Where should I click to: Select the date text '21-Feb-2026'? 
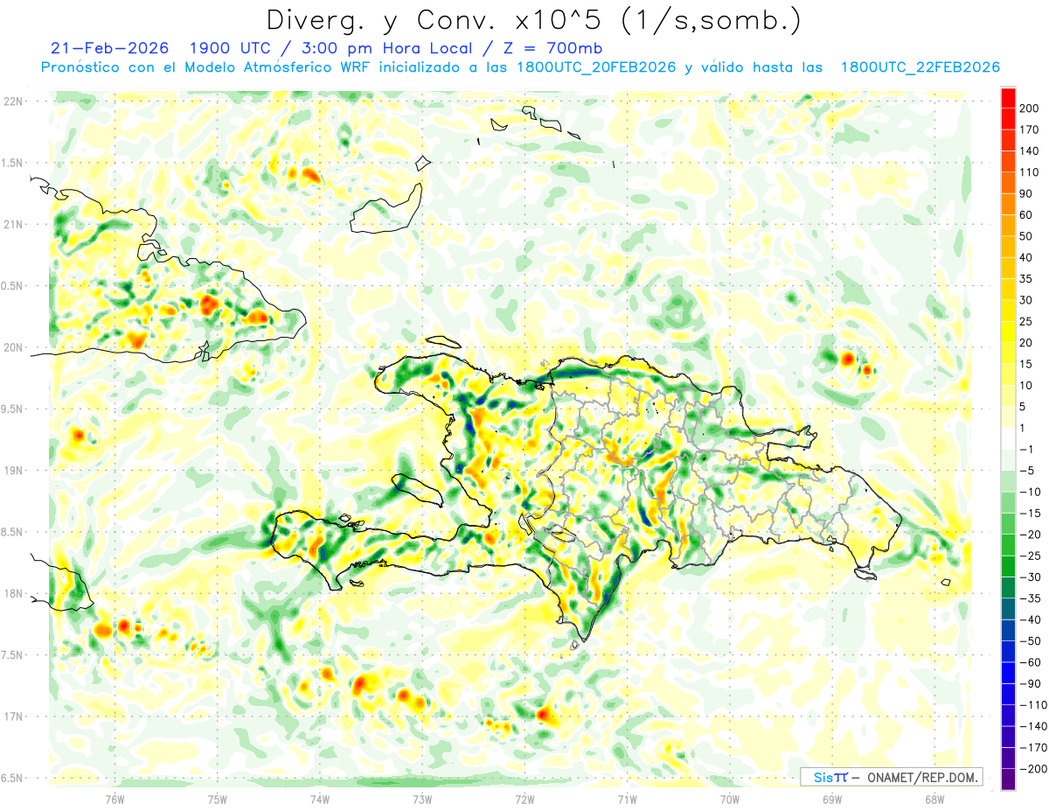(x=109, y=48)
